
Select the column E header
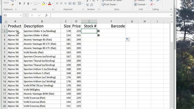pos(89,21)
